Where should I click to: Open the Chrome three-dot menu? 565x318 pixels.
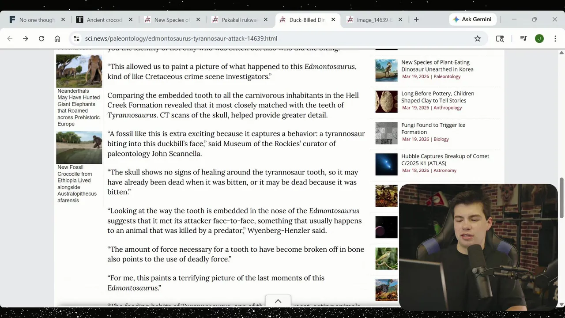(555, 38)
